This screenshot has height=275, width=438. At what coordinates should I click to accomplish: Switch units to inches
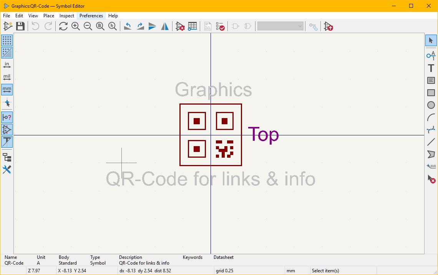[7, 65]
